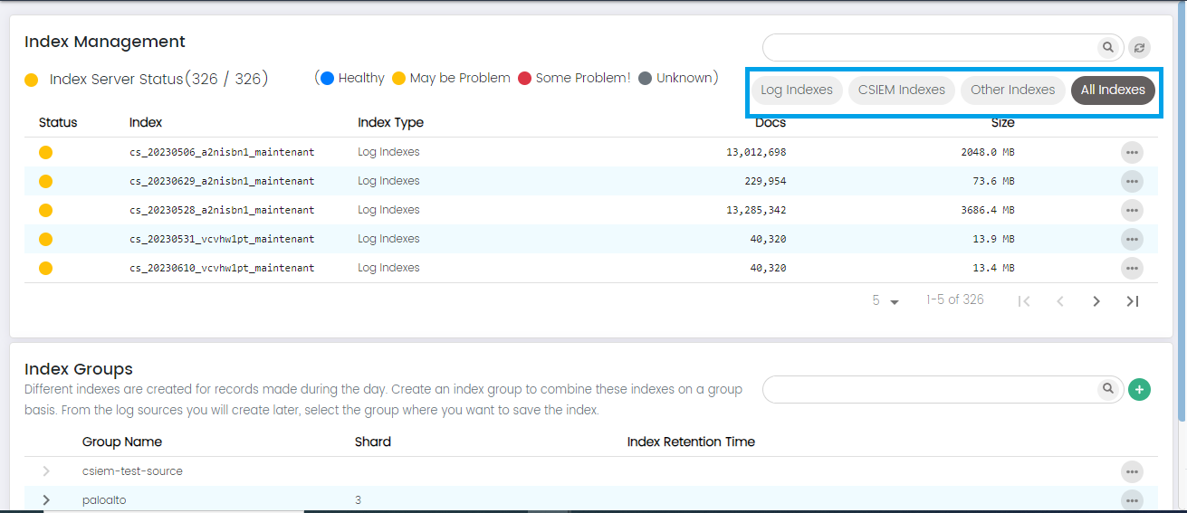The width and height of the screenshot is (1187, 513).
Task: Add a new index group with plus icon
Action: click(1139, 390)
